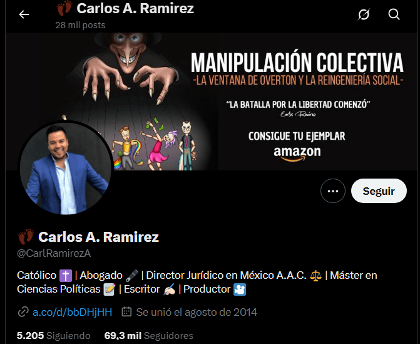Image resolution: width=420 pixels, height=344 pixels.
Task: Open the a.co/d/bbDHjHH link
Action: pyautogui.click(x=73, y=312)
